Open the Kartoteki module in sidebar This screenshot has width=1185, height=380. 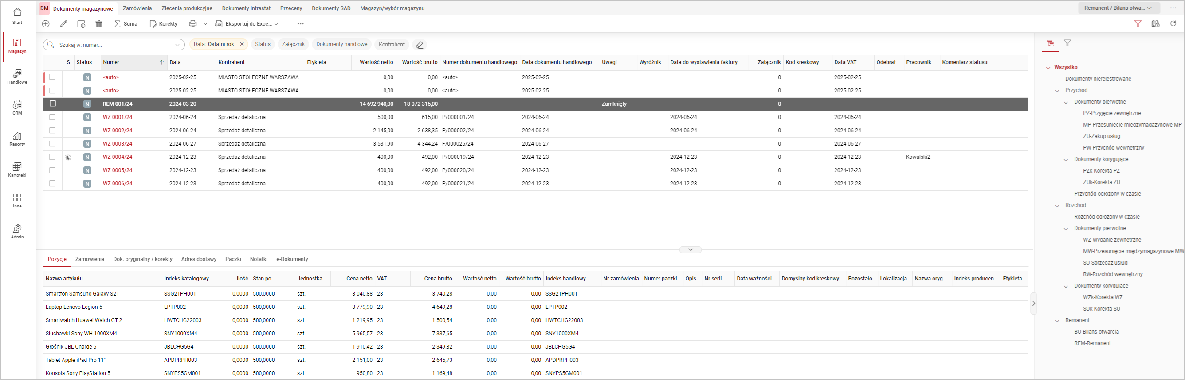pyautogui.click(x=17, y=169)
